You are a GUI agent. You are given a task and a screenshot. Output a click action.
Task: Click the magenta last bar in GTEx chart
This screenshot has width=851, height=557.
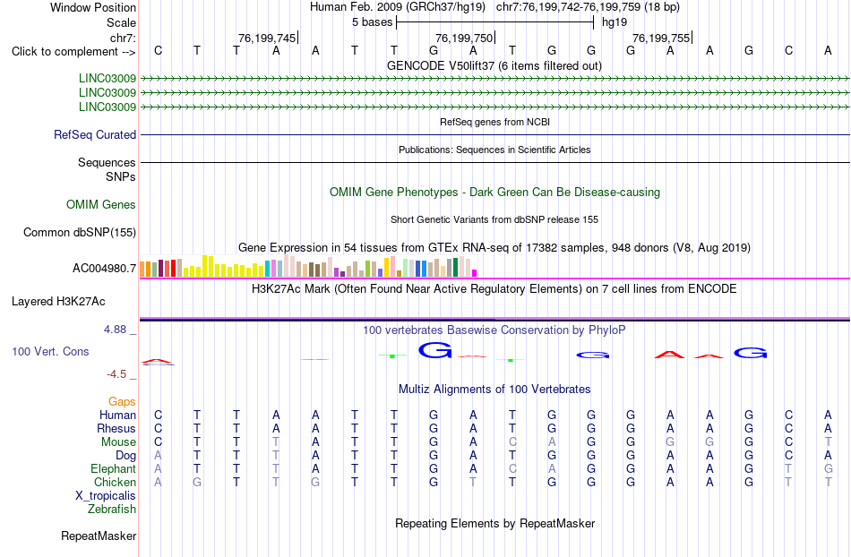click(x=475, y=273)
